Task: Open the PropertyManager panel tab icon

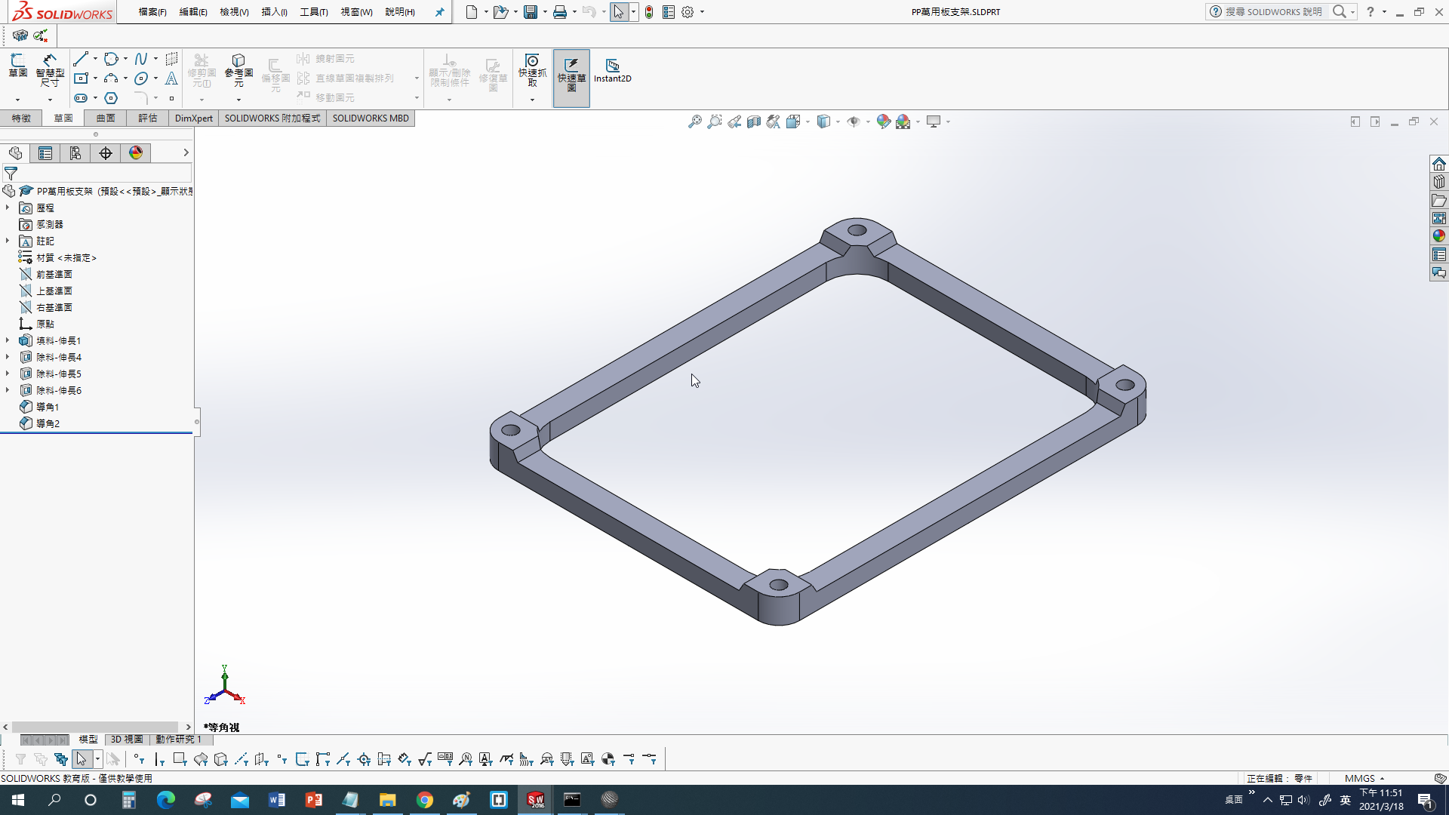Action: tap(45, 153)
